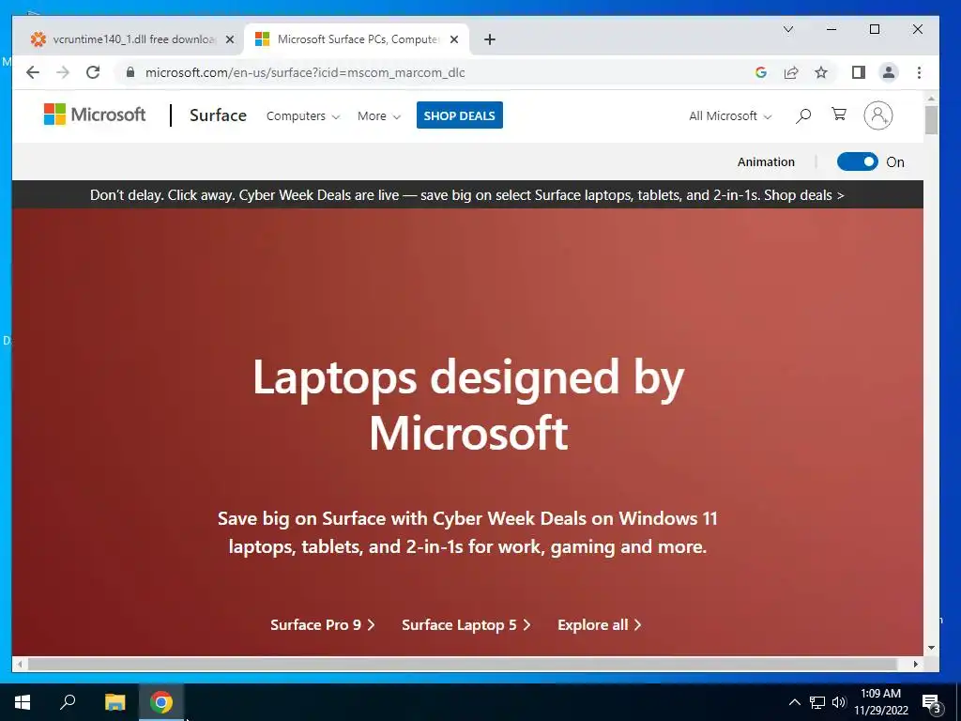Click the horizontal scrollbar left arrow
The width and height of the screenshot is (961, 721).
tap(20, 664)
